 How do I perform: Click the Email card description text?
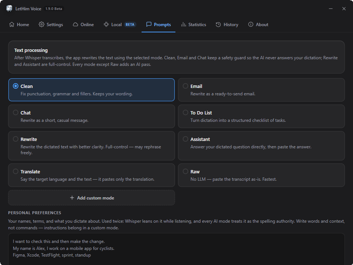[223, 94]
